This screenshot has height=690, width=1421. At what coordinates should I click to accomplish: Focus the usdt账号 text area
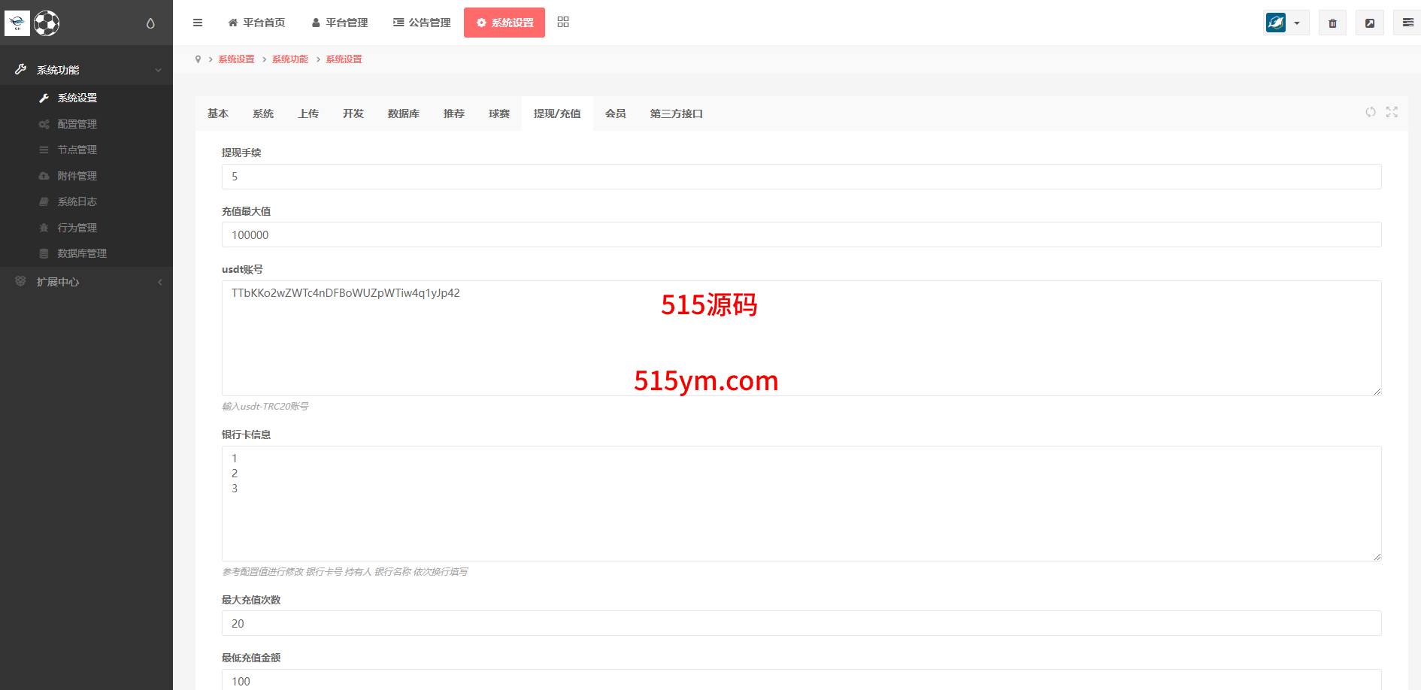pos(801,338)
